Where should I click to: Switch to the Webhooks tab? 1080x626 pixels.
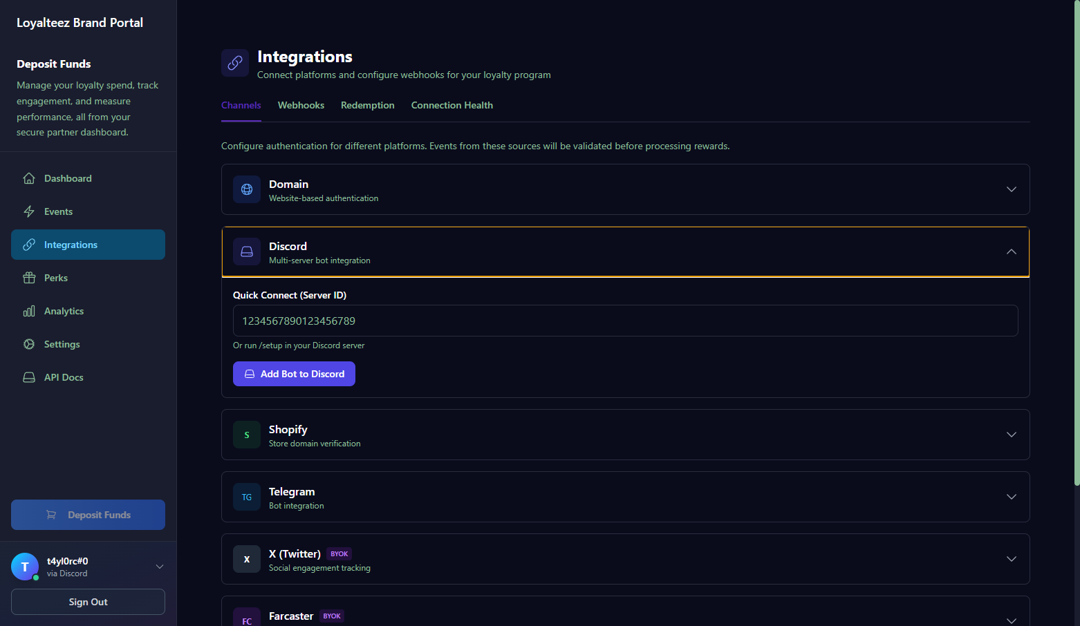coord(301,105)
